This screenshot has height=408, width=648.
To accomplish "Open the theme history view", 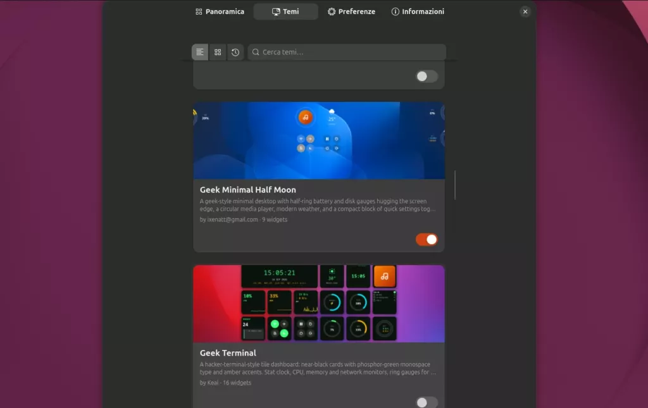I will pos(235,52).
